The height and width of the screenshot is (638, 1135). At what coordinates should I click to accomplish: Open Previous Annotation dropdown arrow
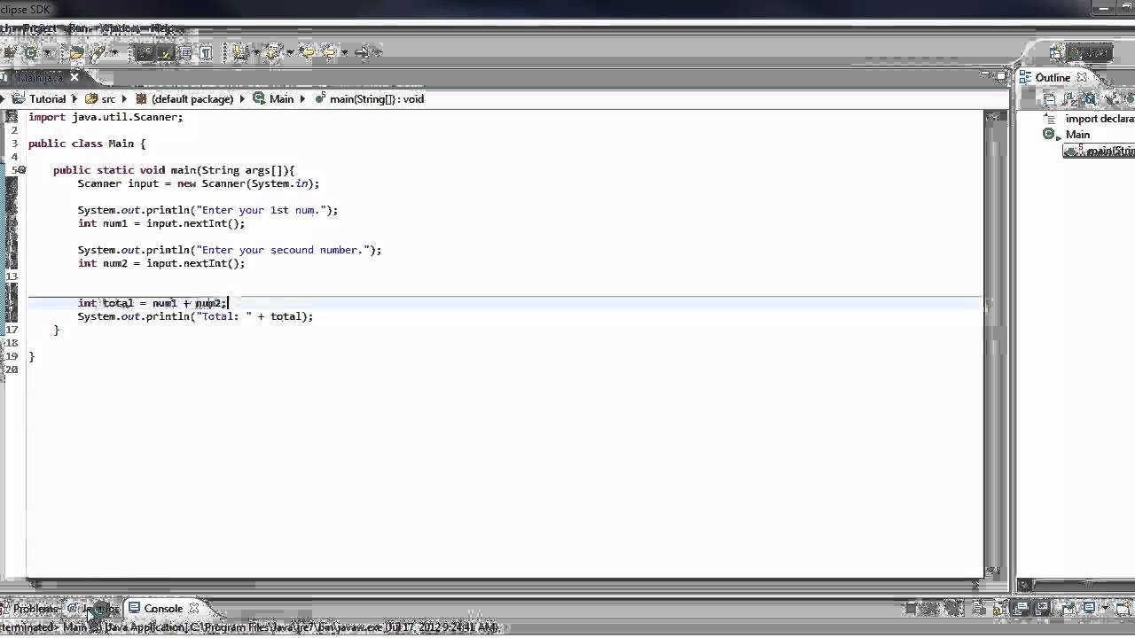coord(290,52)
